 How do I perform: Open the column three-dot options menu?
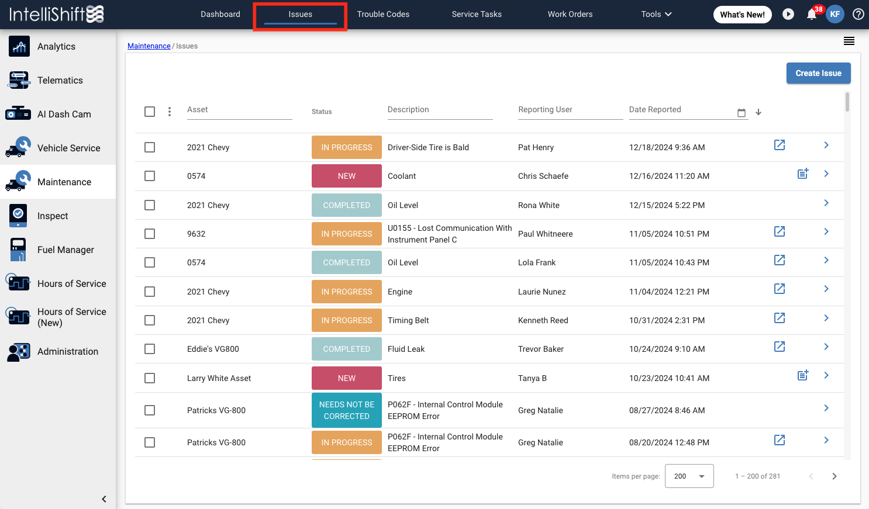(170, 112)
